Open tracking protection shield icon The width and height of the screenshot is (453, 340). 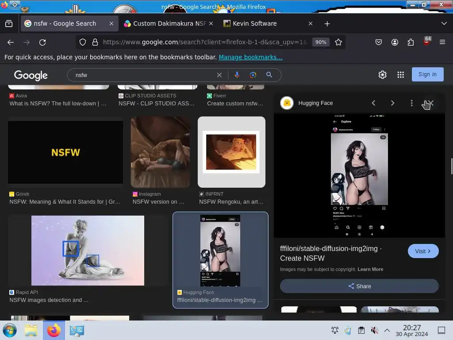coord(83,42)
